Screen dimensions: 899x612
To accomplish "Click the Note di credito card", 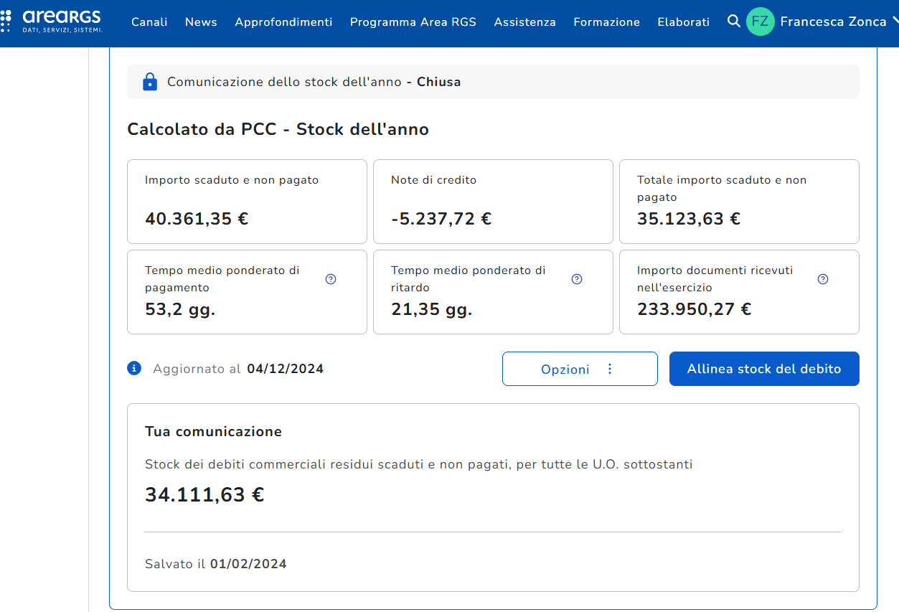I will pyautogui.click(x=493, y=202).
